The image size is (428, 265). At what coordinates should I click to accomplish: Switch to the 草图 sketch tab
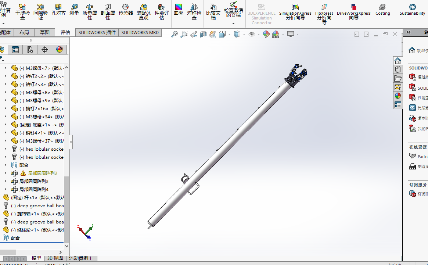coord(44,32)
